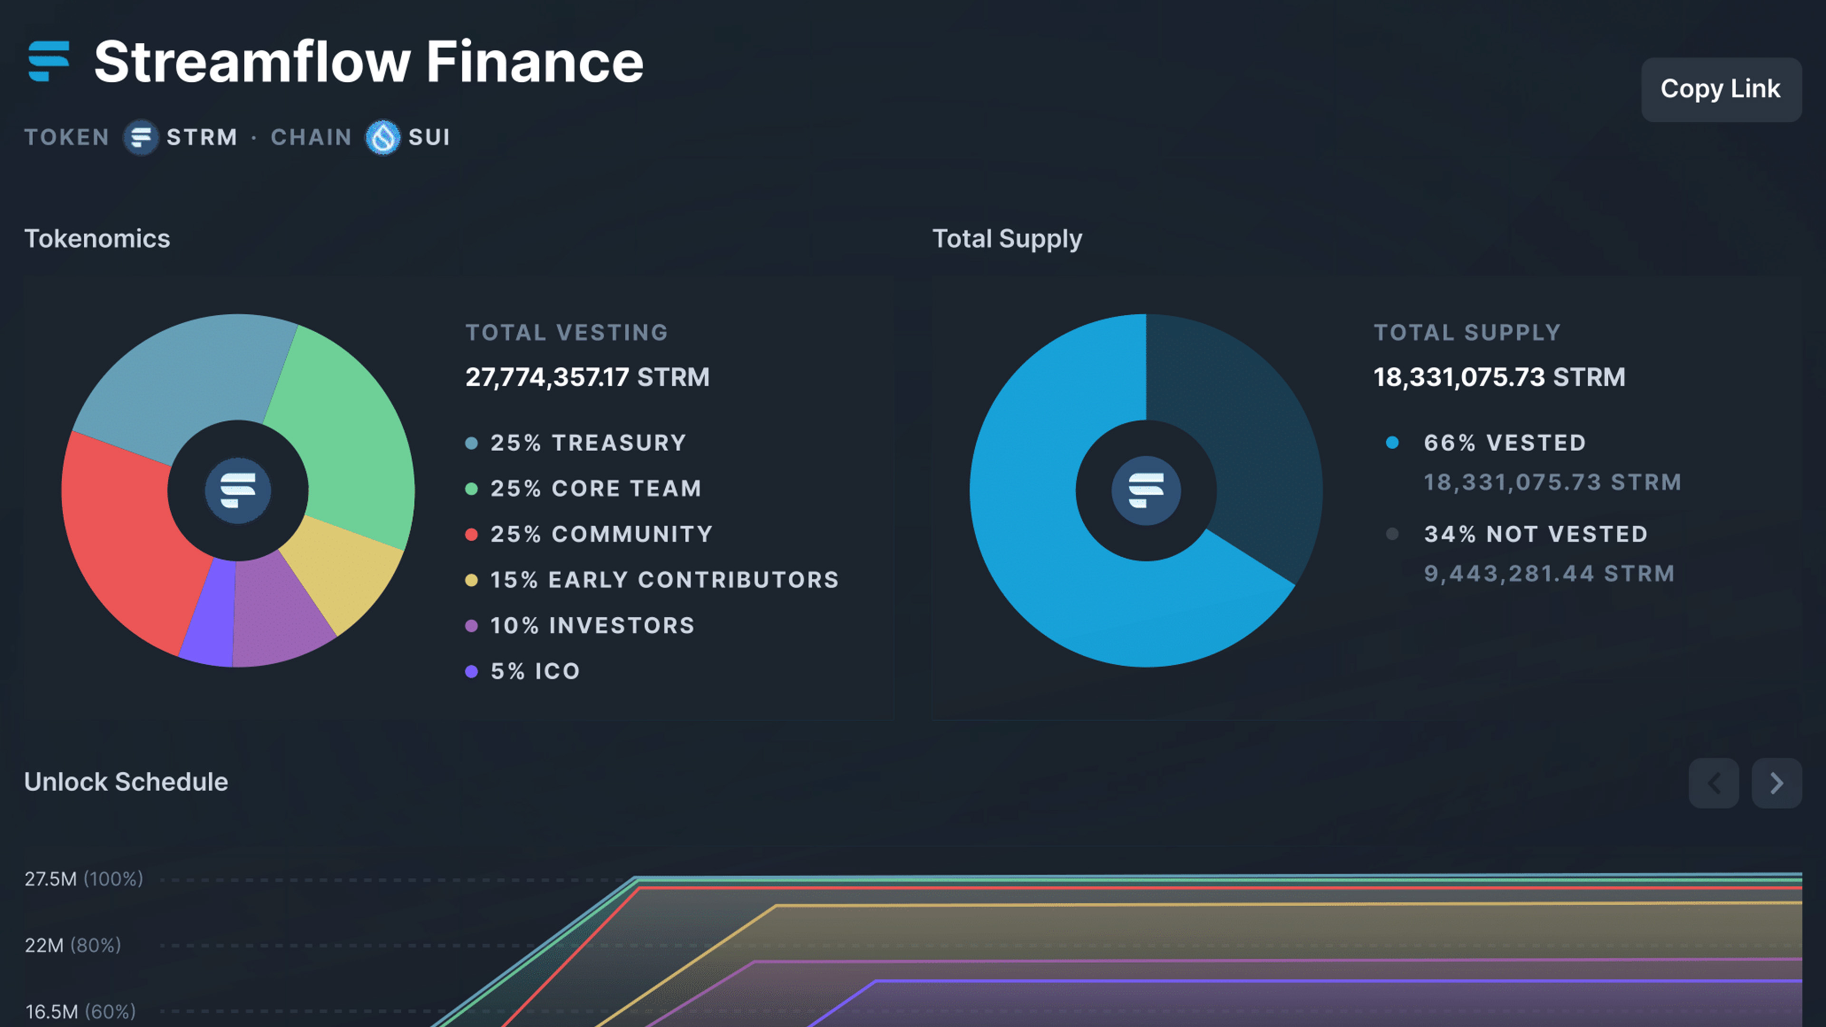1826x1027 pixels.
Task: Select the 15% Early Contributors legend item
Action: click(664, 580)
